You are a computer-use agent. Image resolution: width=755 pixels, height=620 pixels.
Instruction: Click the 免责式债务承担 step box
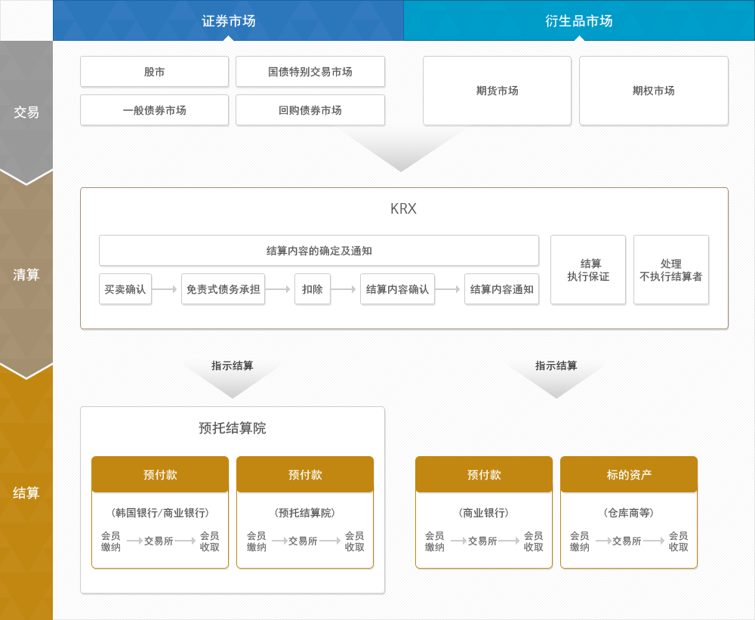click(x=223, y=289)
